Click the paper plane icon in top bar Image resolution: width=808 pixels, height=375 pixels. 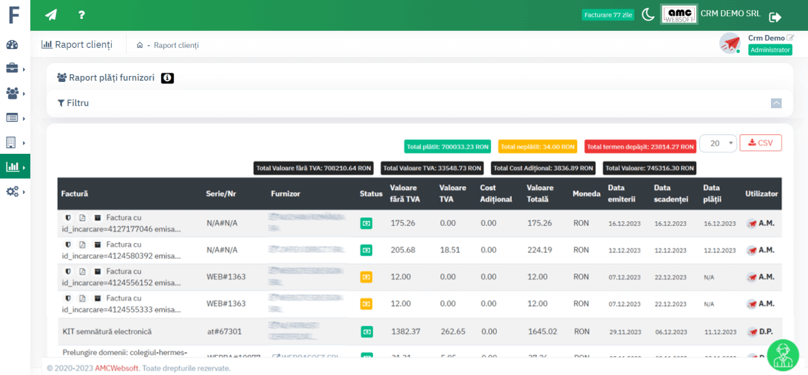click(x=51, y=15)
